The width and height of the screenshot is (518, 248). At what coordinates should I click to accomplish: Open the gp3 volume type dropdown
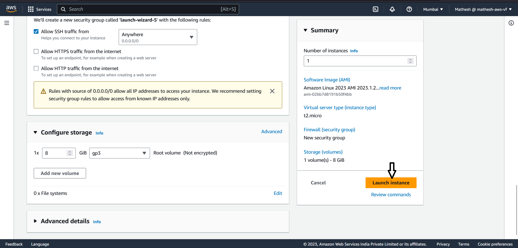(120, 153)
